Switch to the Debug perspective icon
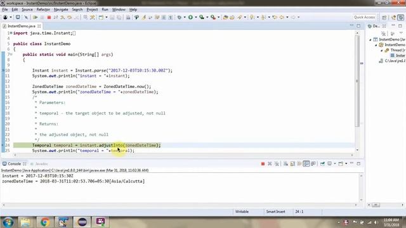Screen dimensions: 406x228 point(401,17)
